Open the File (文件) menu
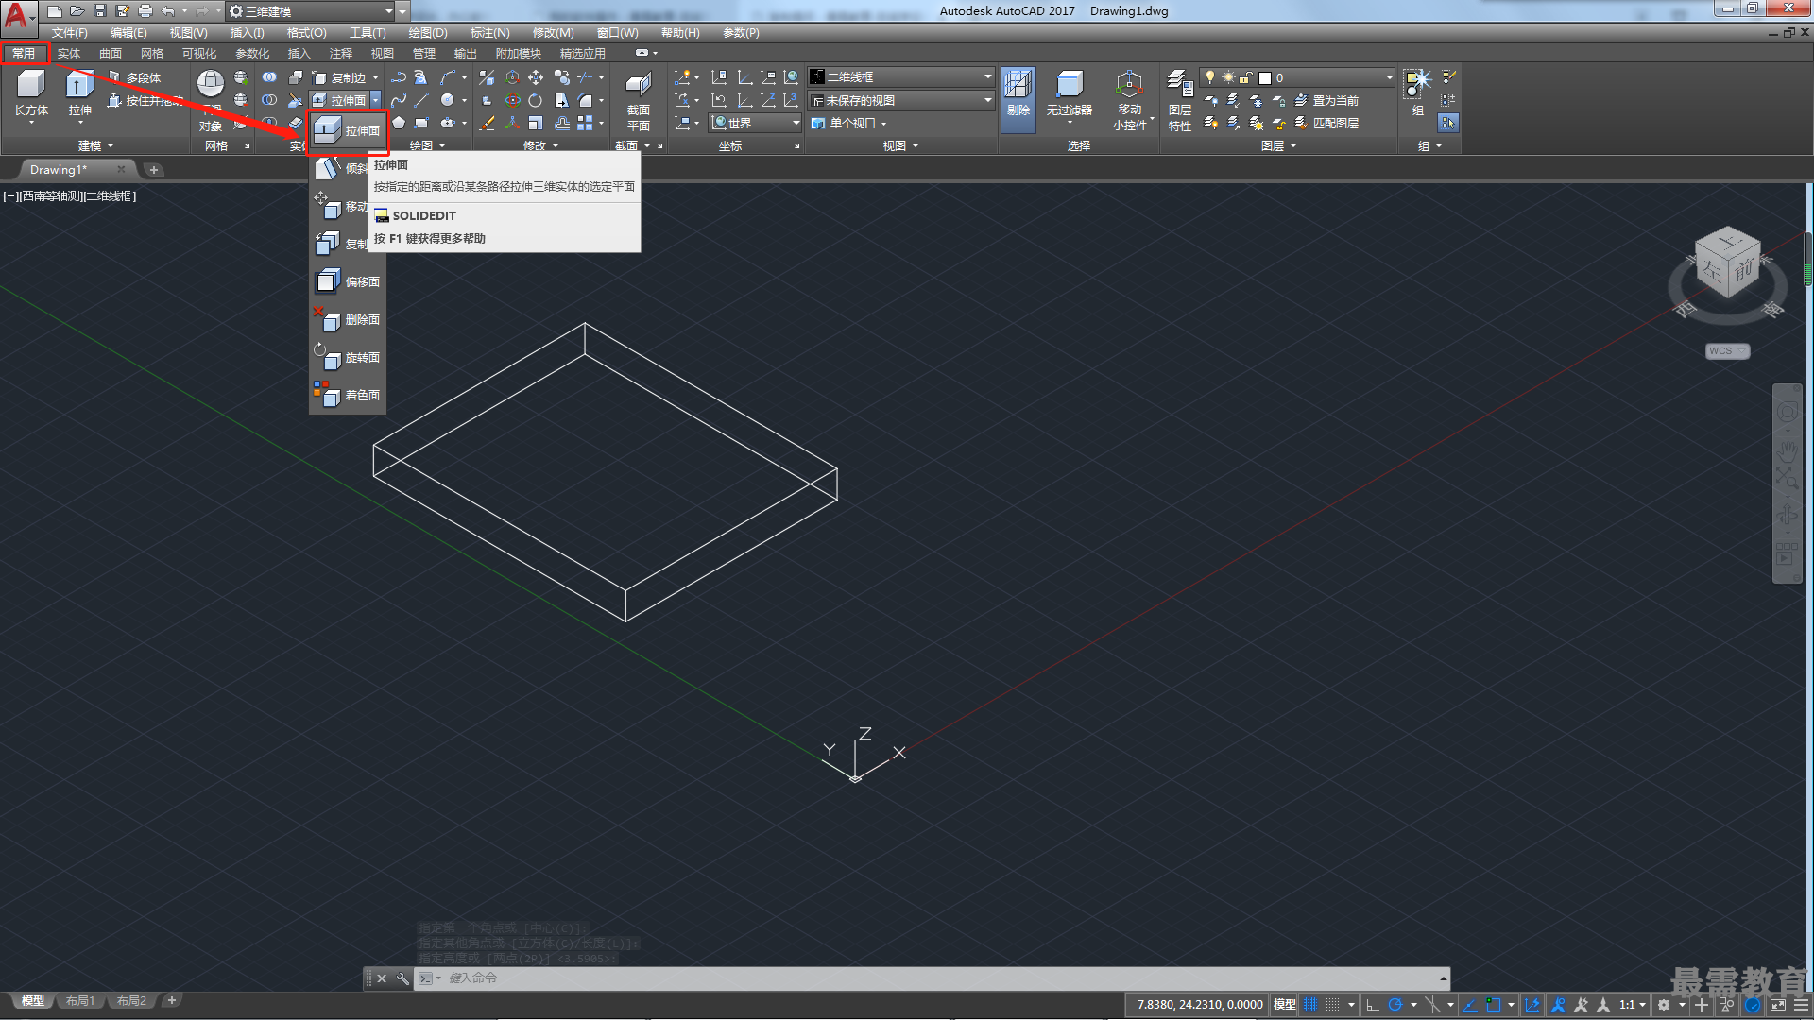 pyautogui.click(x=69, y=33)
